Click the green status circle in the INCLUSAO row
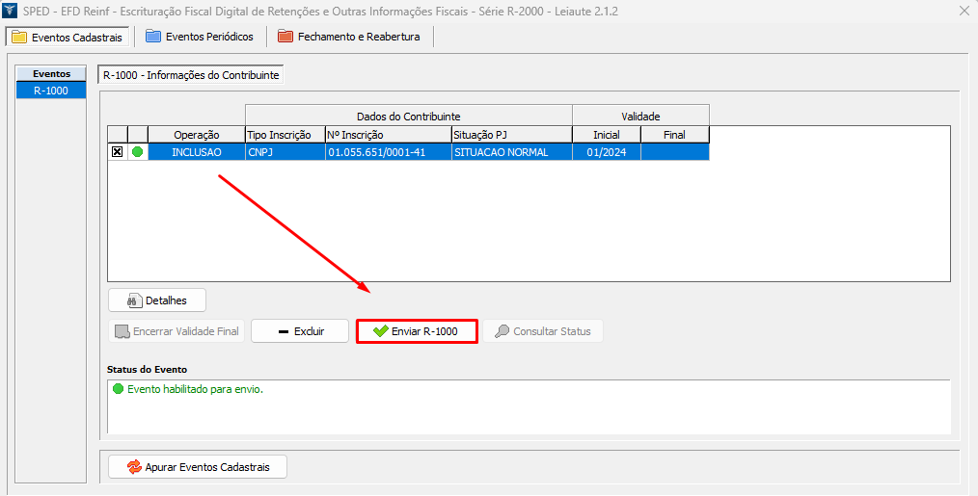This screenshot has height=496, width=978. click(x=137, y=152)
